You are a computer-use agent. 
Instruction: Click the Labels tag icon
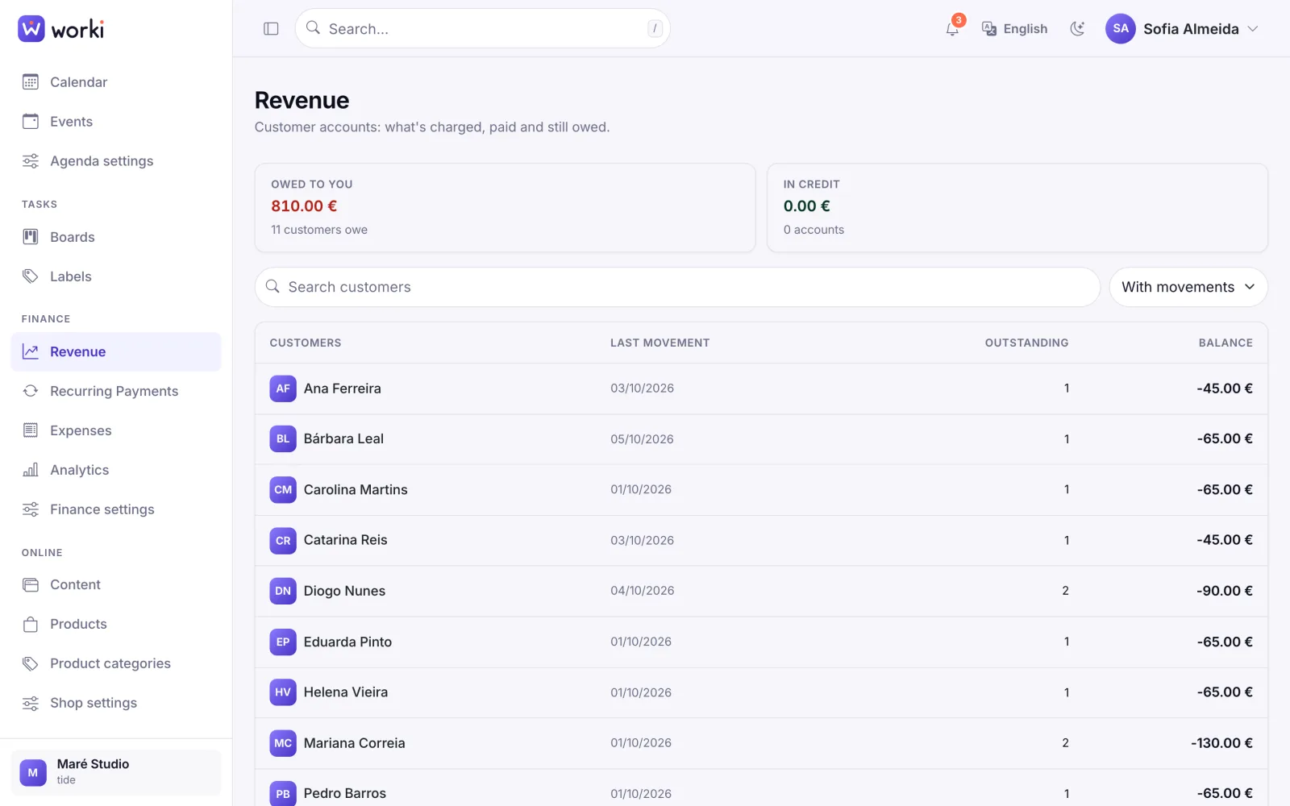click(x=31, y=276)
